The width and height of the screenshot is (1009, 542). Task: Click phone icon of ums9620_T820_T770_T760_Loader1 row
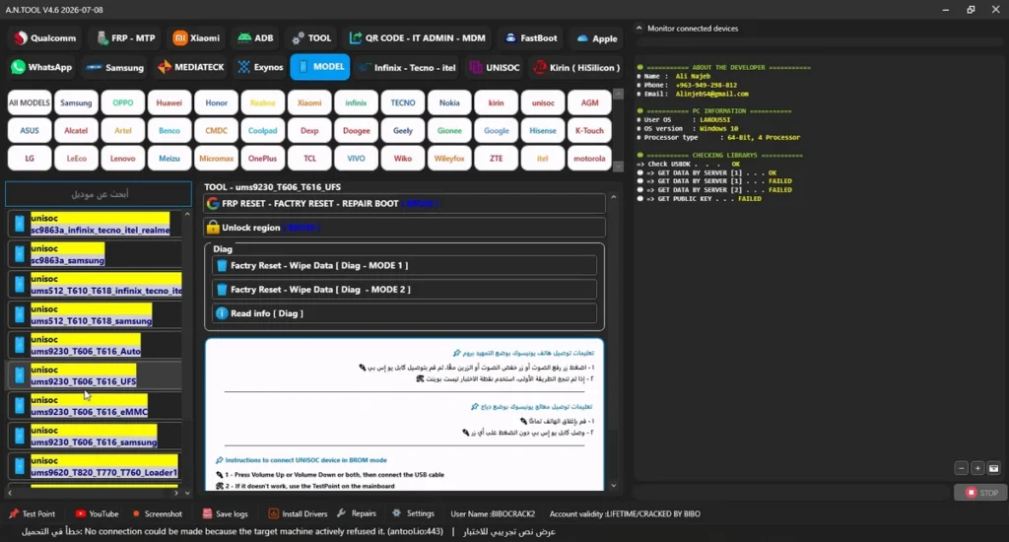tap(20, 466)
